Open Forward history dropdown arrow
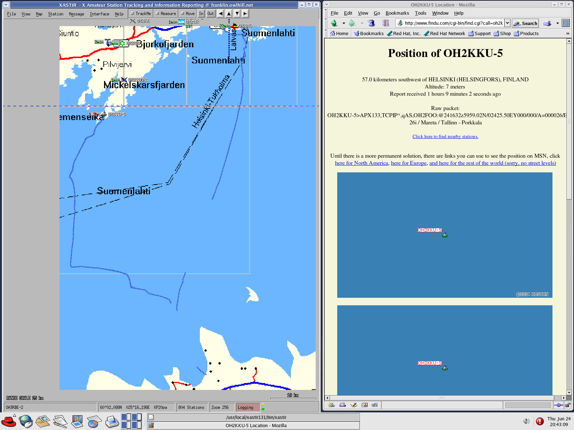Image resolution: width=574 pixels, height=430 pixels. tap(362, 23)
